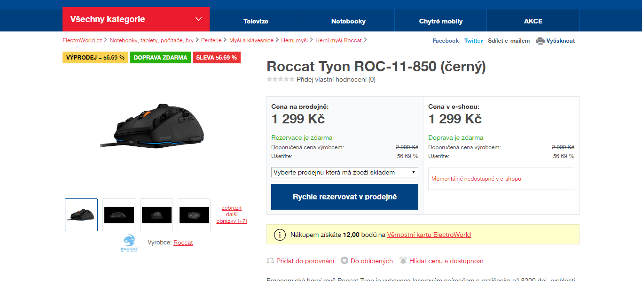
Task: Open the Všechny kategorie menu
Action: 136,19
